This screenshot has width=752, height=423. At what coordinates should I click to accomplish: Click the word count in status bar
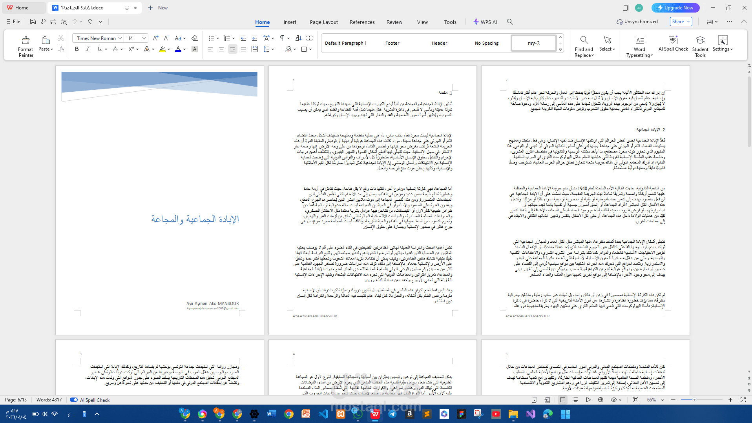tap(49, 400)
